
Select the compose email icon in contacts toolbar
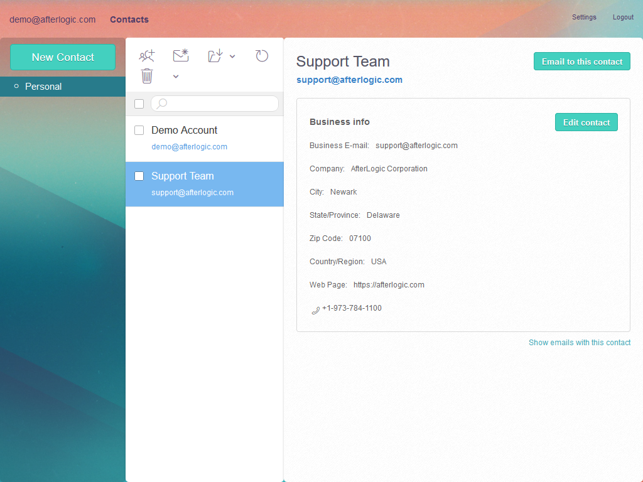180,56
